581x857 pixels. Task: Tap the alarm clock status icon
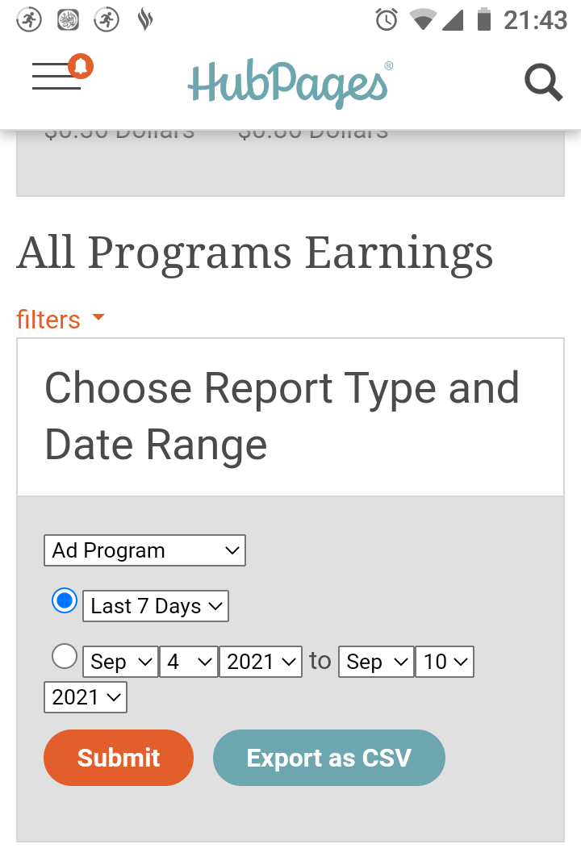[387, 20]
